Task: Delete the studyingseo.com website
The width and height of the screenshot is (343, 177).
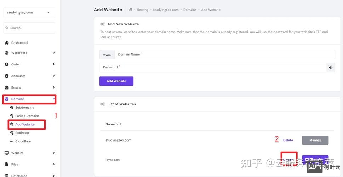Action: tap(288, 140)
